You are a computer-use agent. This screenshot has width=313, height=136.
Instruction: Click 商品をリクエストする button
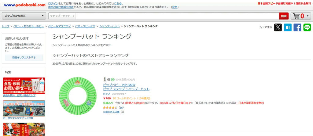coord(24,57)
